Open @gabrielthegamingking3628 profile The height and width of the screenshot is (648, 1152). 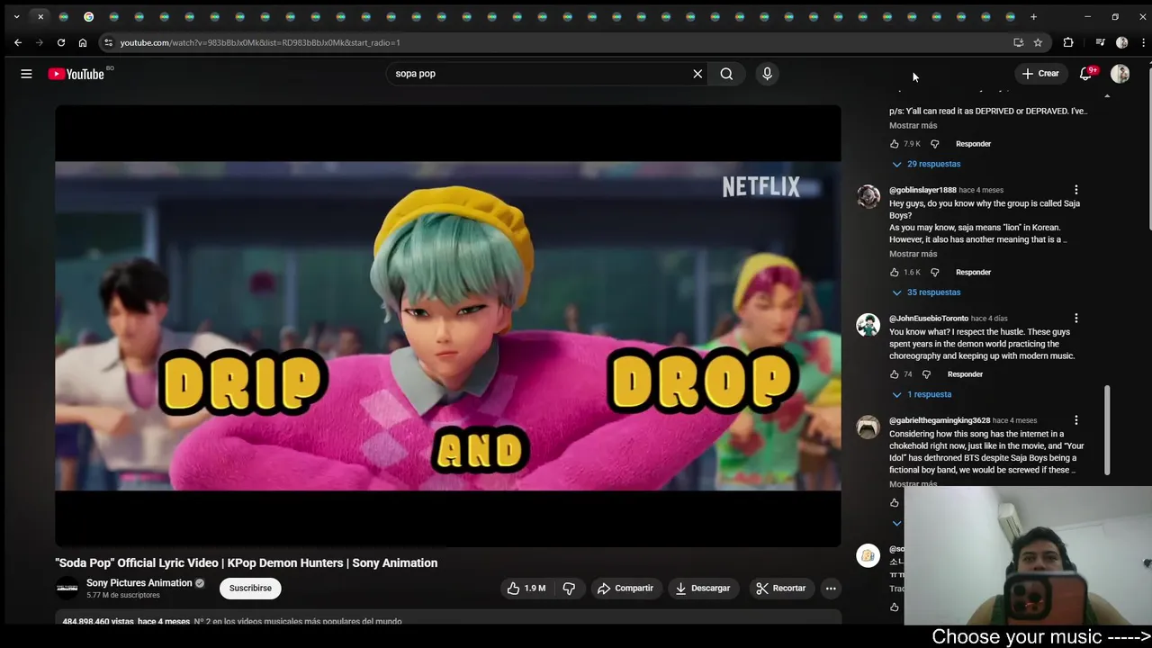point(940,420)
